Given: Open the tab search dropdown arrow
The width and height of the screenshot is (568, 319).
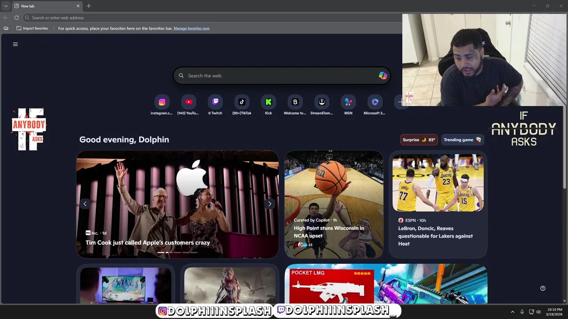Looking at the screenshot, I should pyautogui.click(x=6, y=6).
